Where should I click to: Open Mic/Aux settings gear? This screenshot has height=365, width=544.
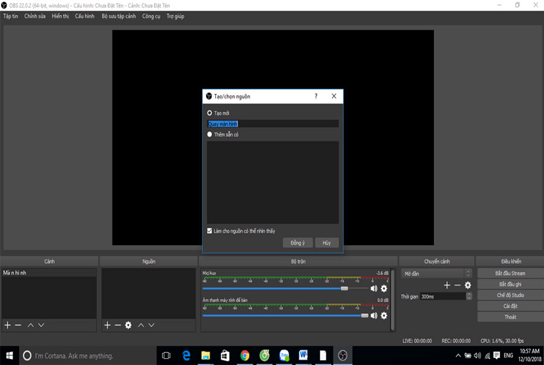point(384,289)
